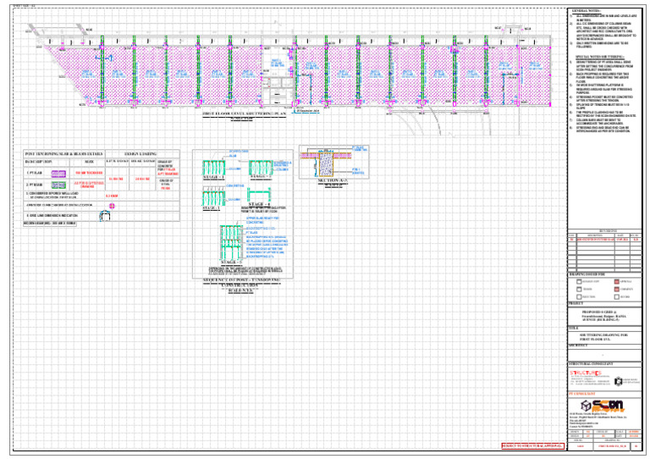Click the magenta stressing anchorage symbol in legend

click(x=110, y=205)
